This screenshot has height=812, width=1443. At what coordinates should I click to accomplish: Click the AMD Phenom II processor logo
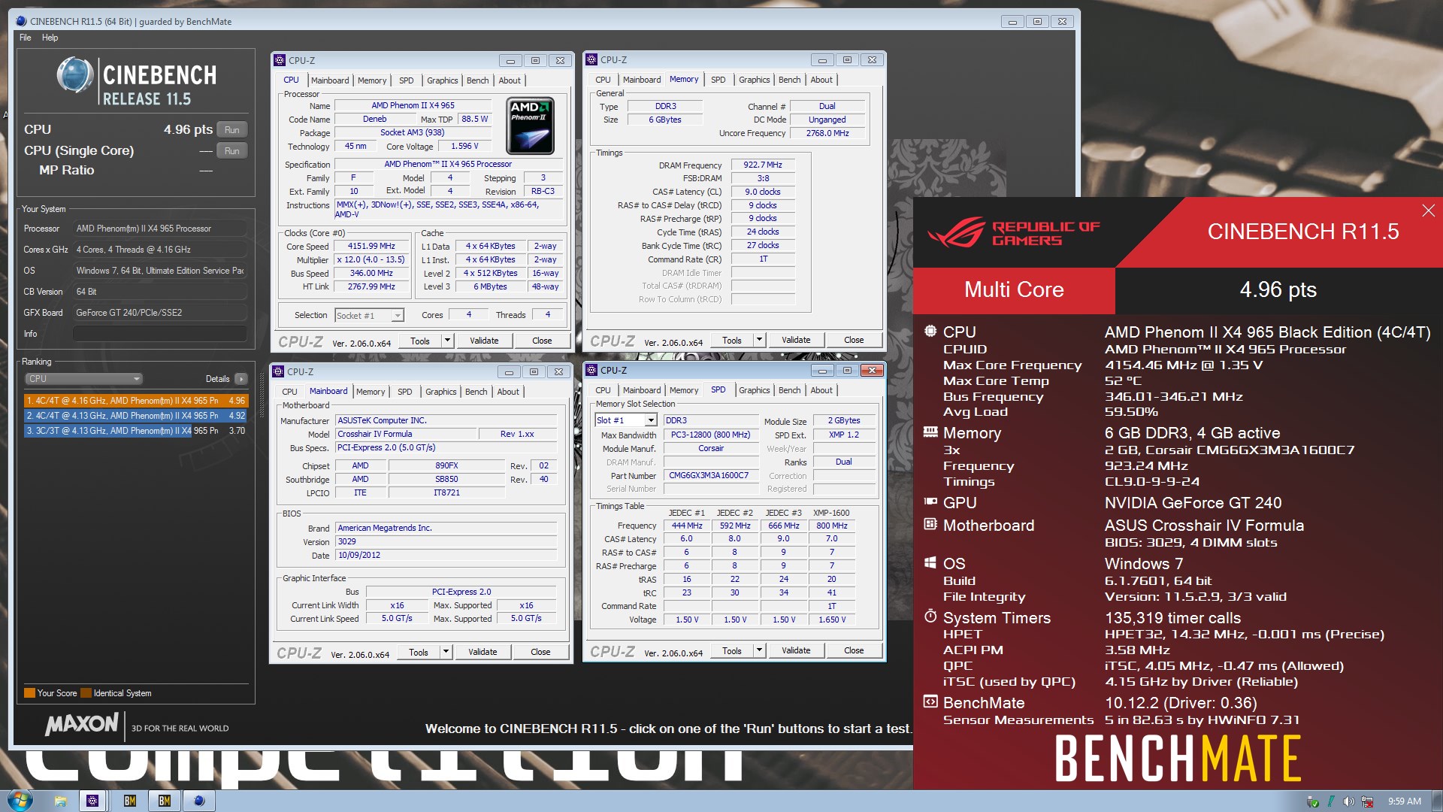pyautogui.click(x=531, y=126)
